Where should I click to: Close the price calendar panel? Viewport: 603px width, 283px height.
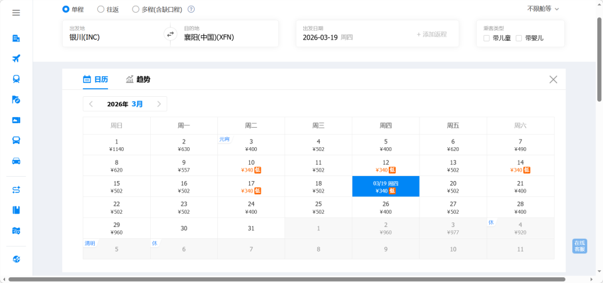tap(553, 79)
